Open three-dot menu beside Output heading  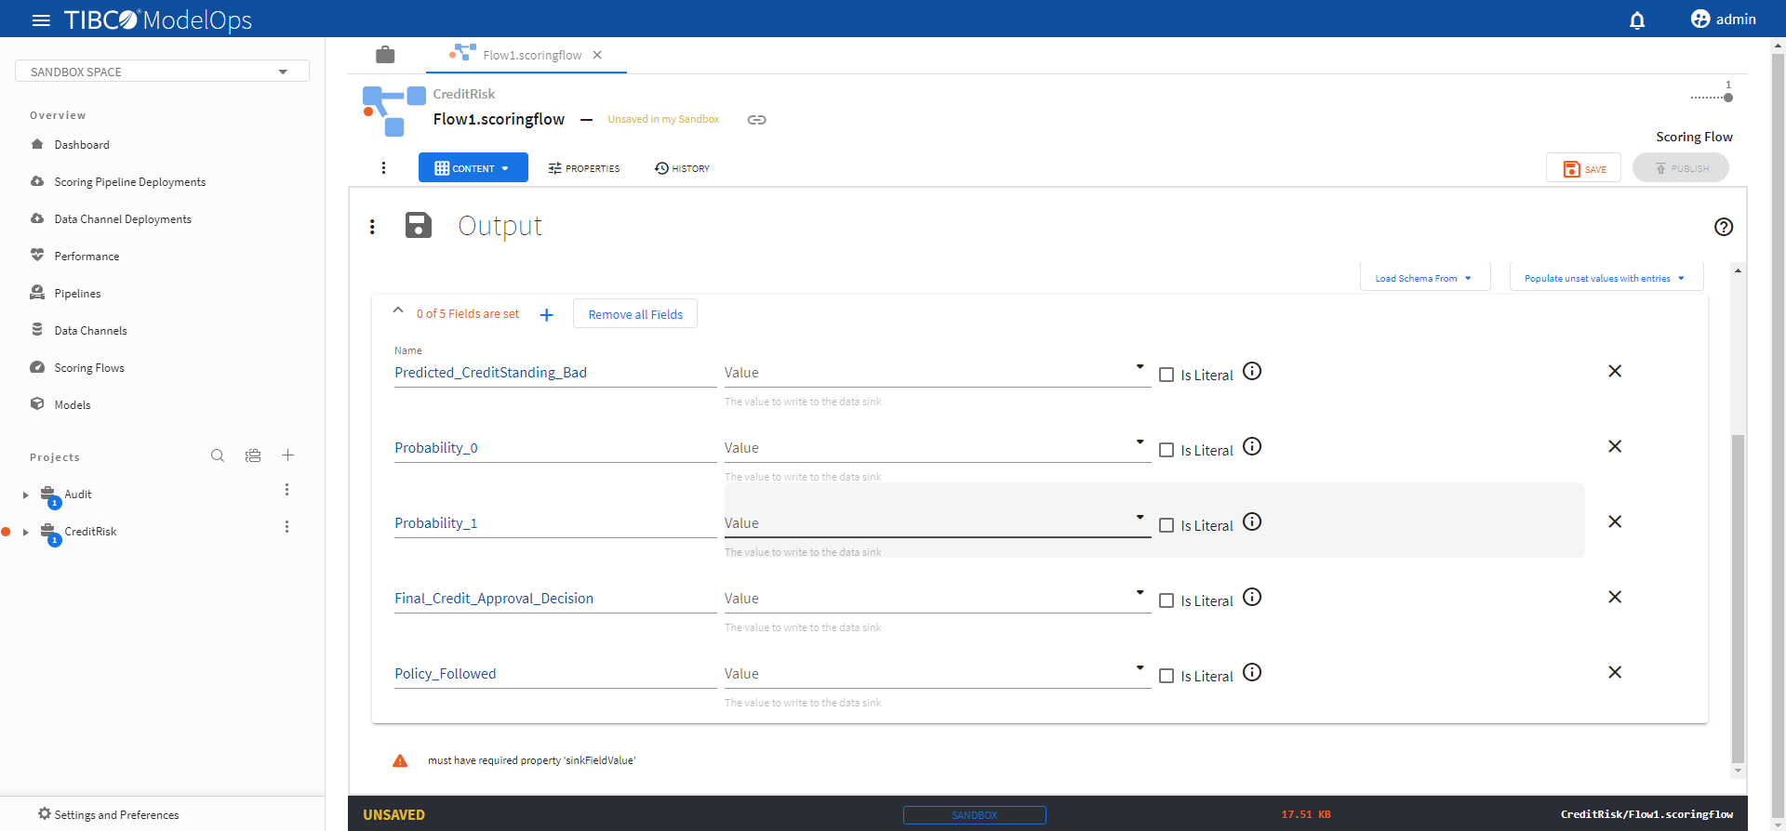372,227
